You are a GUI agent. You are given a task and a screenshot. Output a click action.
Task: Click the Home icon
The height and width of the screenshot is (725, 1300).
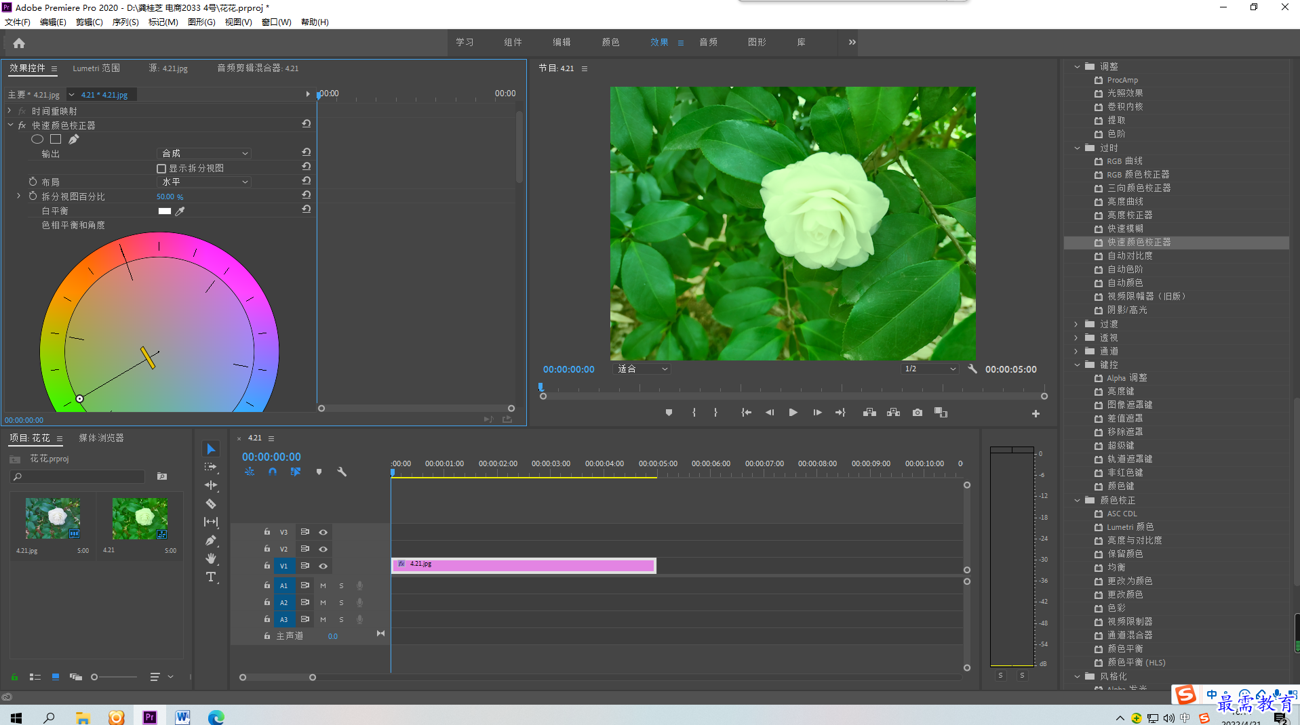(19, 43)
